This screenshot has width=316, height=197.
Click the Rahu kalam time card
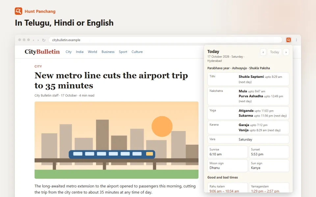(x=227, y=188)
